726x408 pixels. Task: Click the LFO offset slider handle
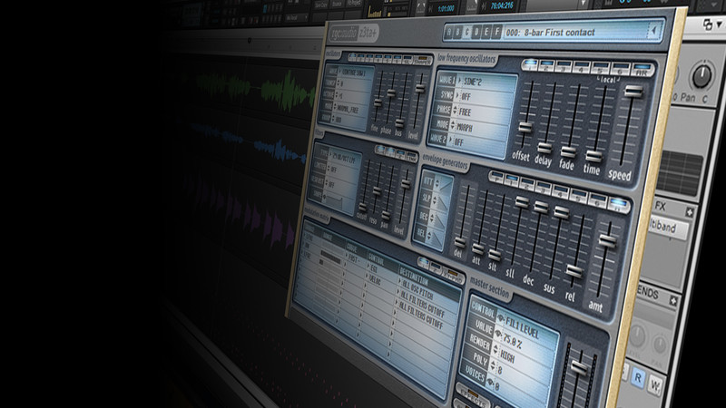[525, 127]
